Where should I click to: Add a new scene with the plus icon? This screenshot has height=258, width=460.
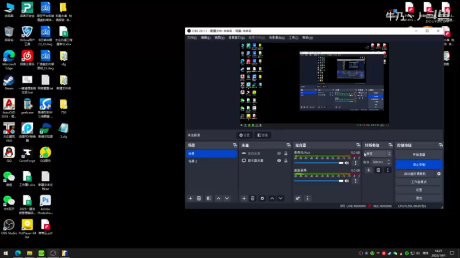point(190,198)
